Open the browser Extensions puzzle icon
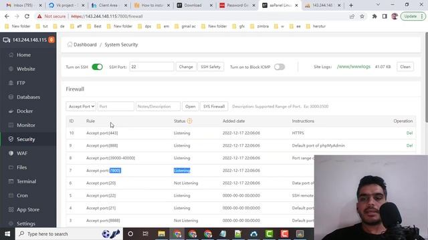This screenshot has width=428, height=240. point(374,16)
